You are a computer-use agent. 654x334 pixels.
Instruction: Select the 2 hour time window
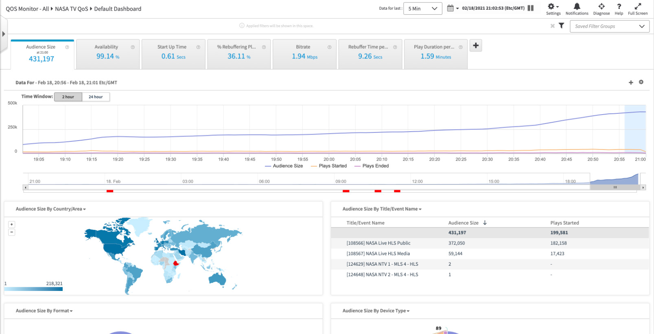pos(68,97)
